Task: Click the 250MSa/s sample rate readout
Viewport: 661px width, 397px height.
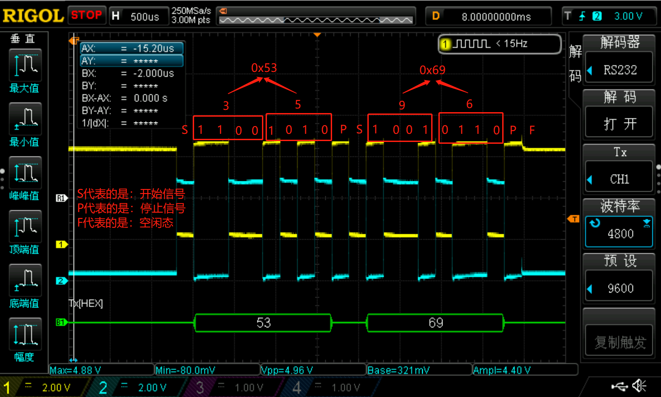Action: 191,11
